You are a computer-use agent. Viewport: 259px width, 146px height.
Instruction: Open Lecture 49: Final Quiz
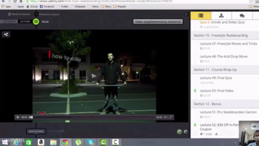click(x=216, y=78)
